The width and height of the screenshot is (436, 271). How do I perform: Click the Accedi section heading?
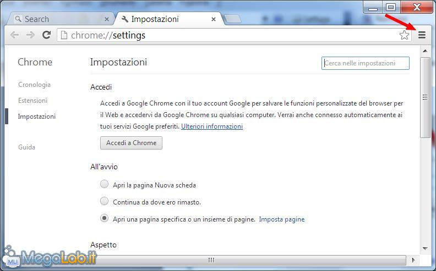pos(101,87)
